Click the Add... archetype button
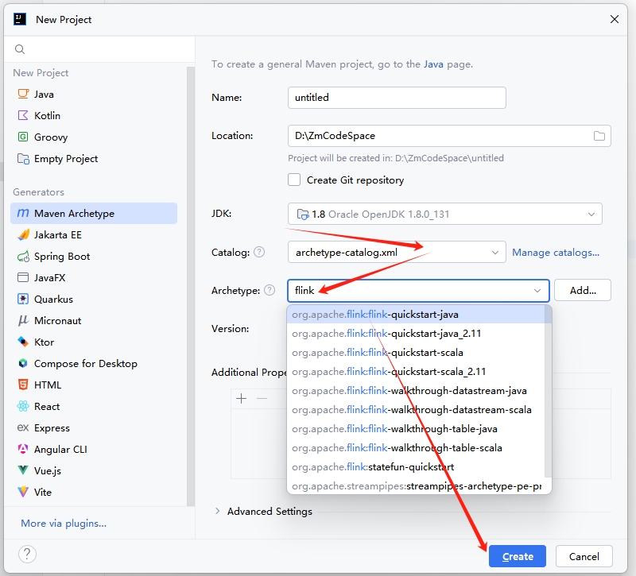This screenshot has width=636, height=576. point(583,290)
